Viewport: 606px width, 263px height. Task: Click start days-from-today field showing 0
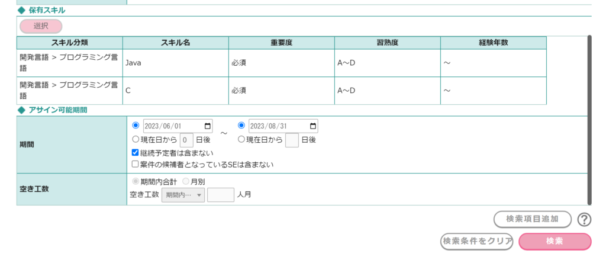pyautogui.click(x=186, y=140)
